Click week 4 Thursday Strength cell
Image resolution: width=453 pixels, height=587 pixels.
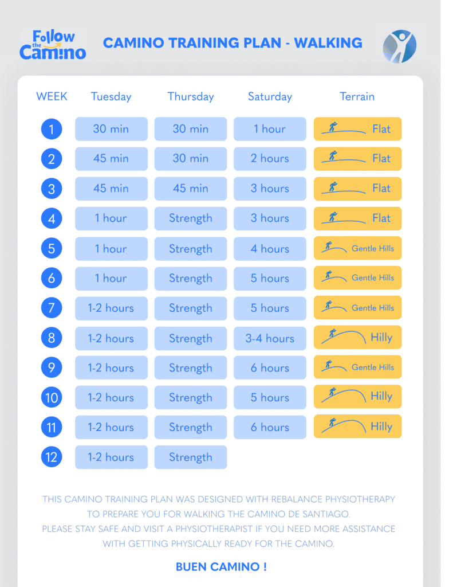pyautogui.click(x=190, y=218)
